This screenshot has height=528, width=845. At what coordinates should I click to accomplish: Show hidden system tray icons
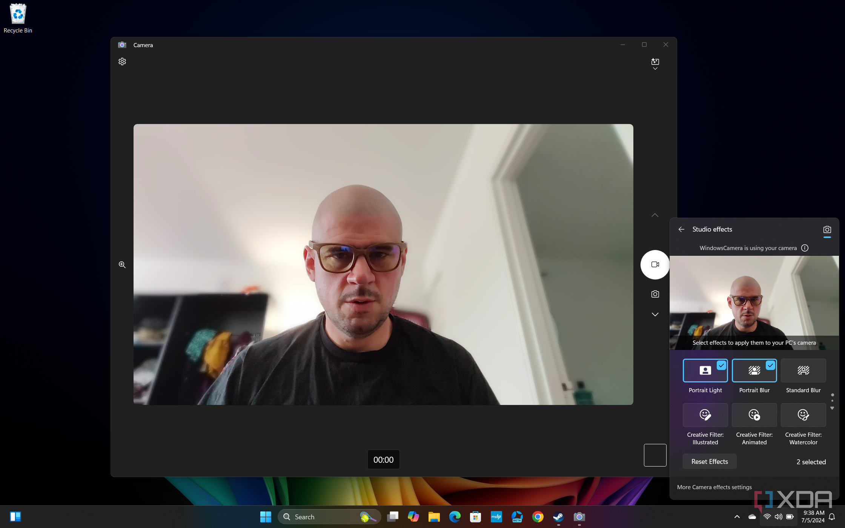pos(737,517)
